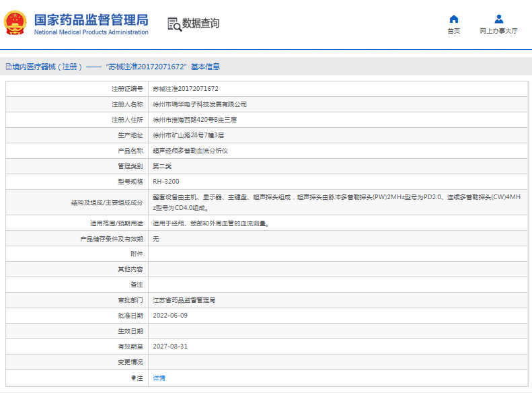This screenshot has height=395, width=532.
Task: Click product name 超声经颅多普勒血流分析仪
Action: pos(190,151)
